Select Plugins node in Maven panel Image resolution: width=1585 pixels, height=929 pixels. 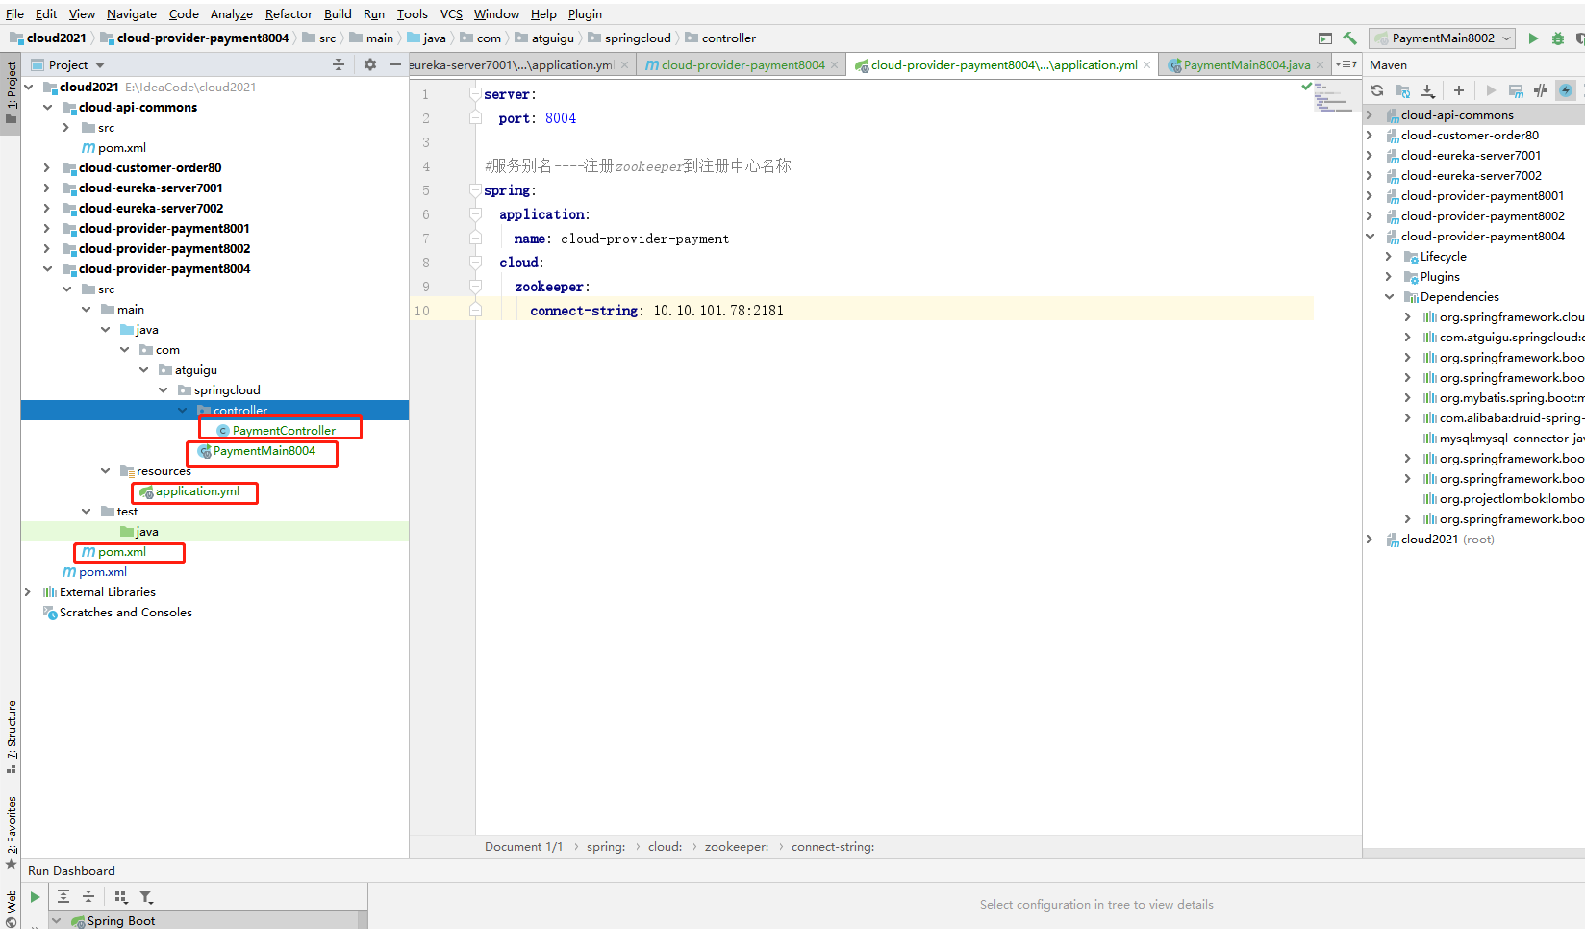pyautogui.click(x=1439, y=276)
